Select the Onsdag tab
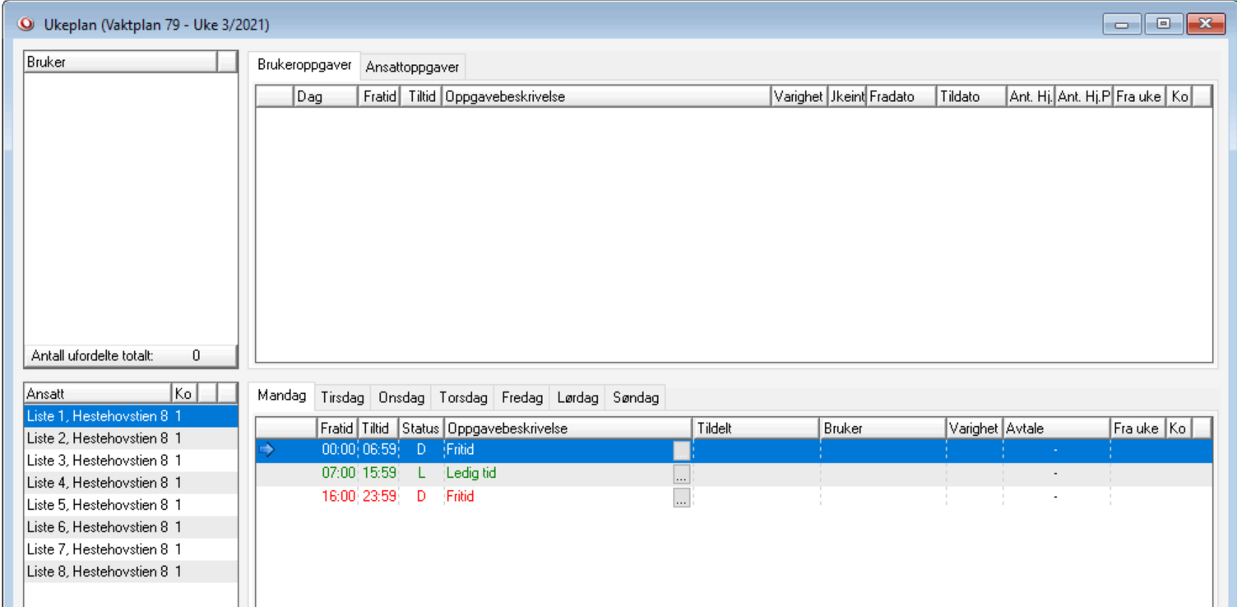The width and height of the screenshot is (1237, 607). click(401, 398)
